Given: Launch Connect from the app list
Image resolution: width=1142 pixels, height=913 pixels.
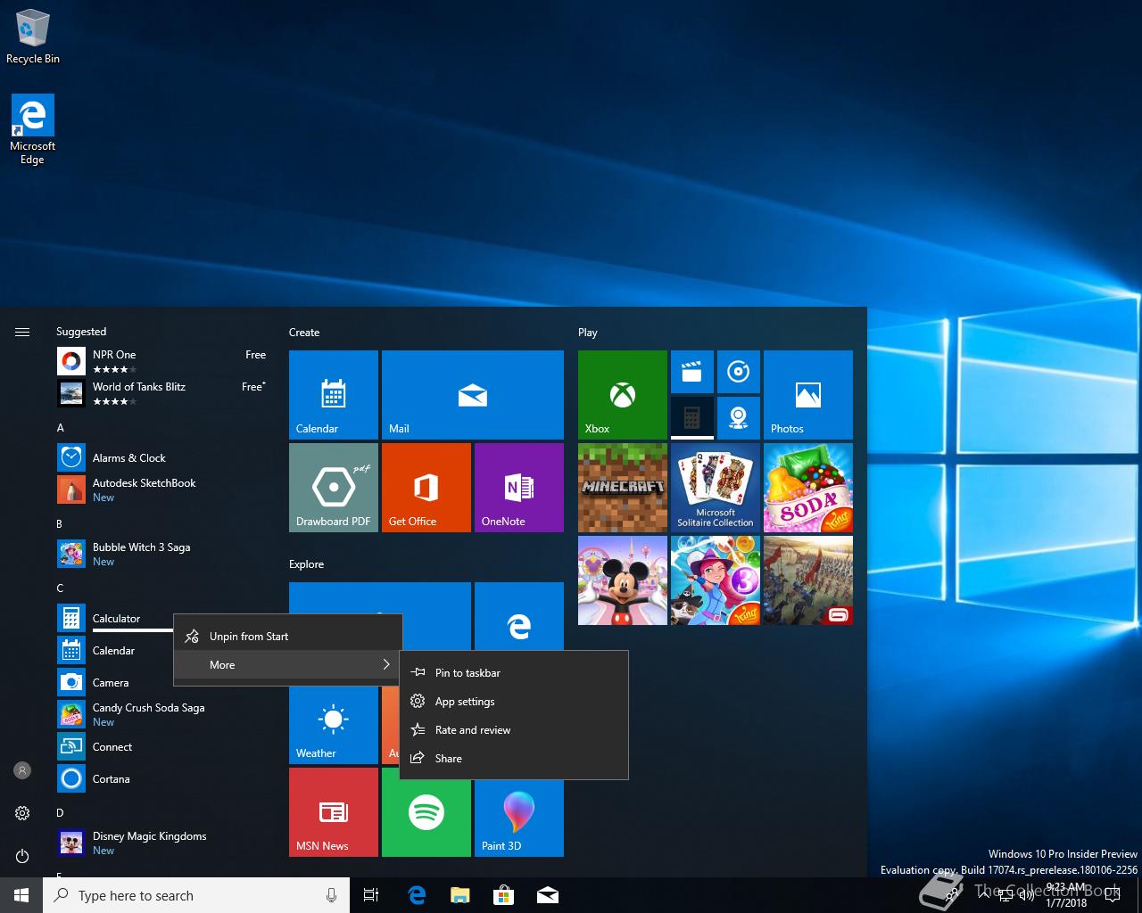Looking at the screenshot, I should [x=162, y=746].
